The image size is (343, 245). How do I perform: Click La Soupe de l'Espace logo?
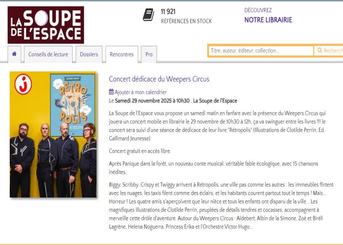(x=46, y=25)
